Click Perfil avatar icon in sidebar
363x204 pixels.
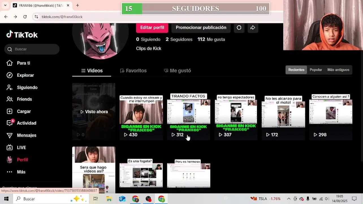[x=10, y=160]
